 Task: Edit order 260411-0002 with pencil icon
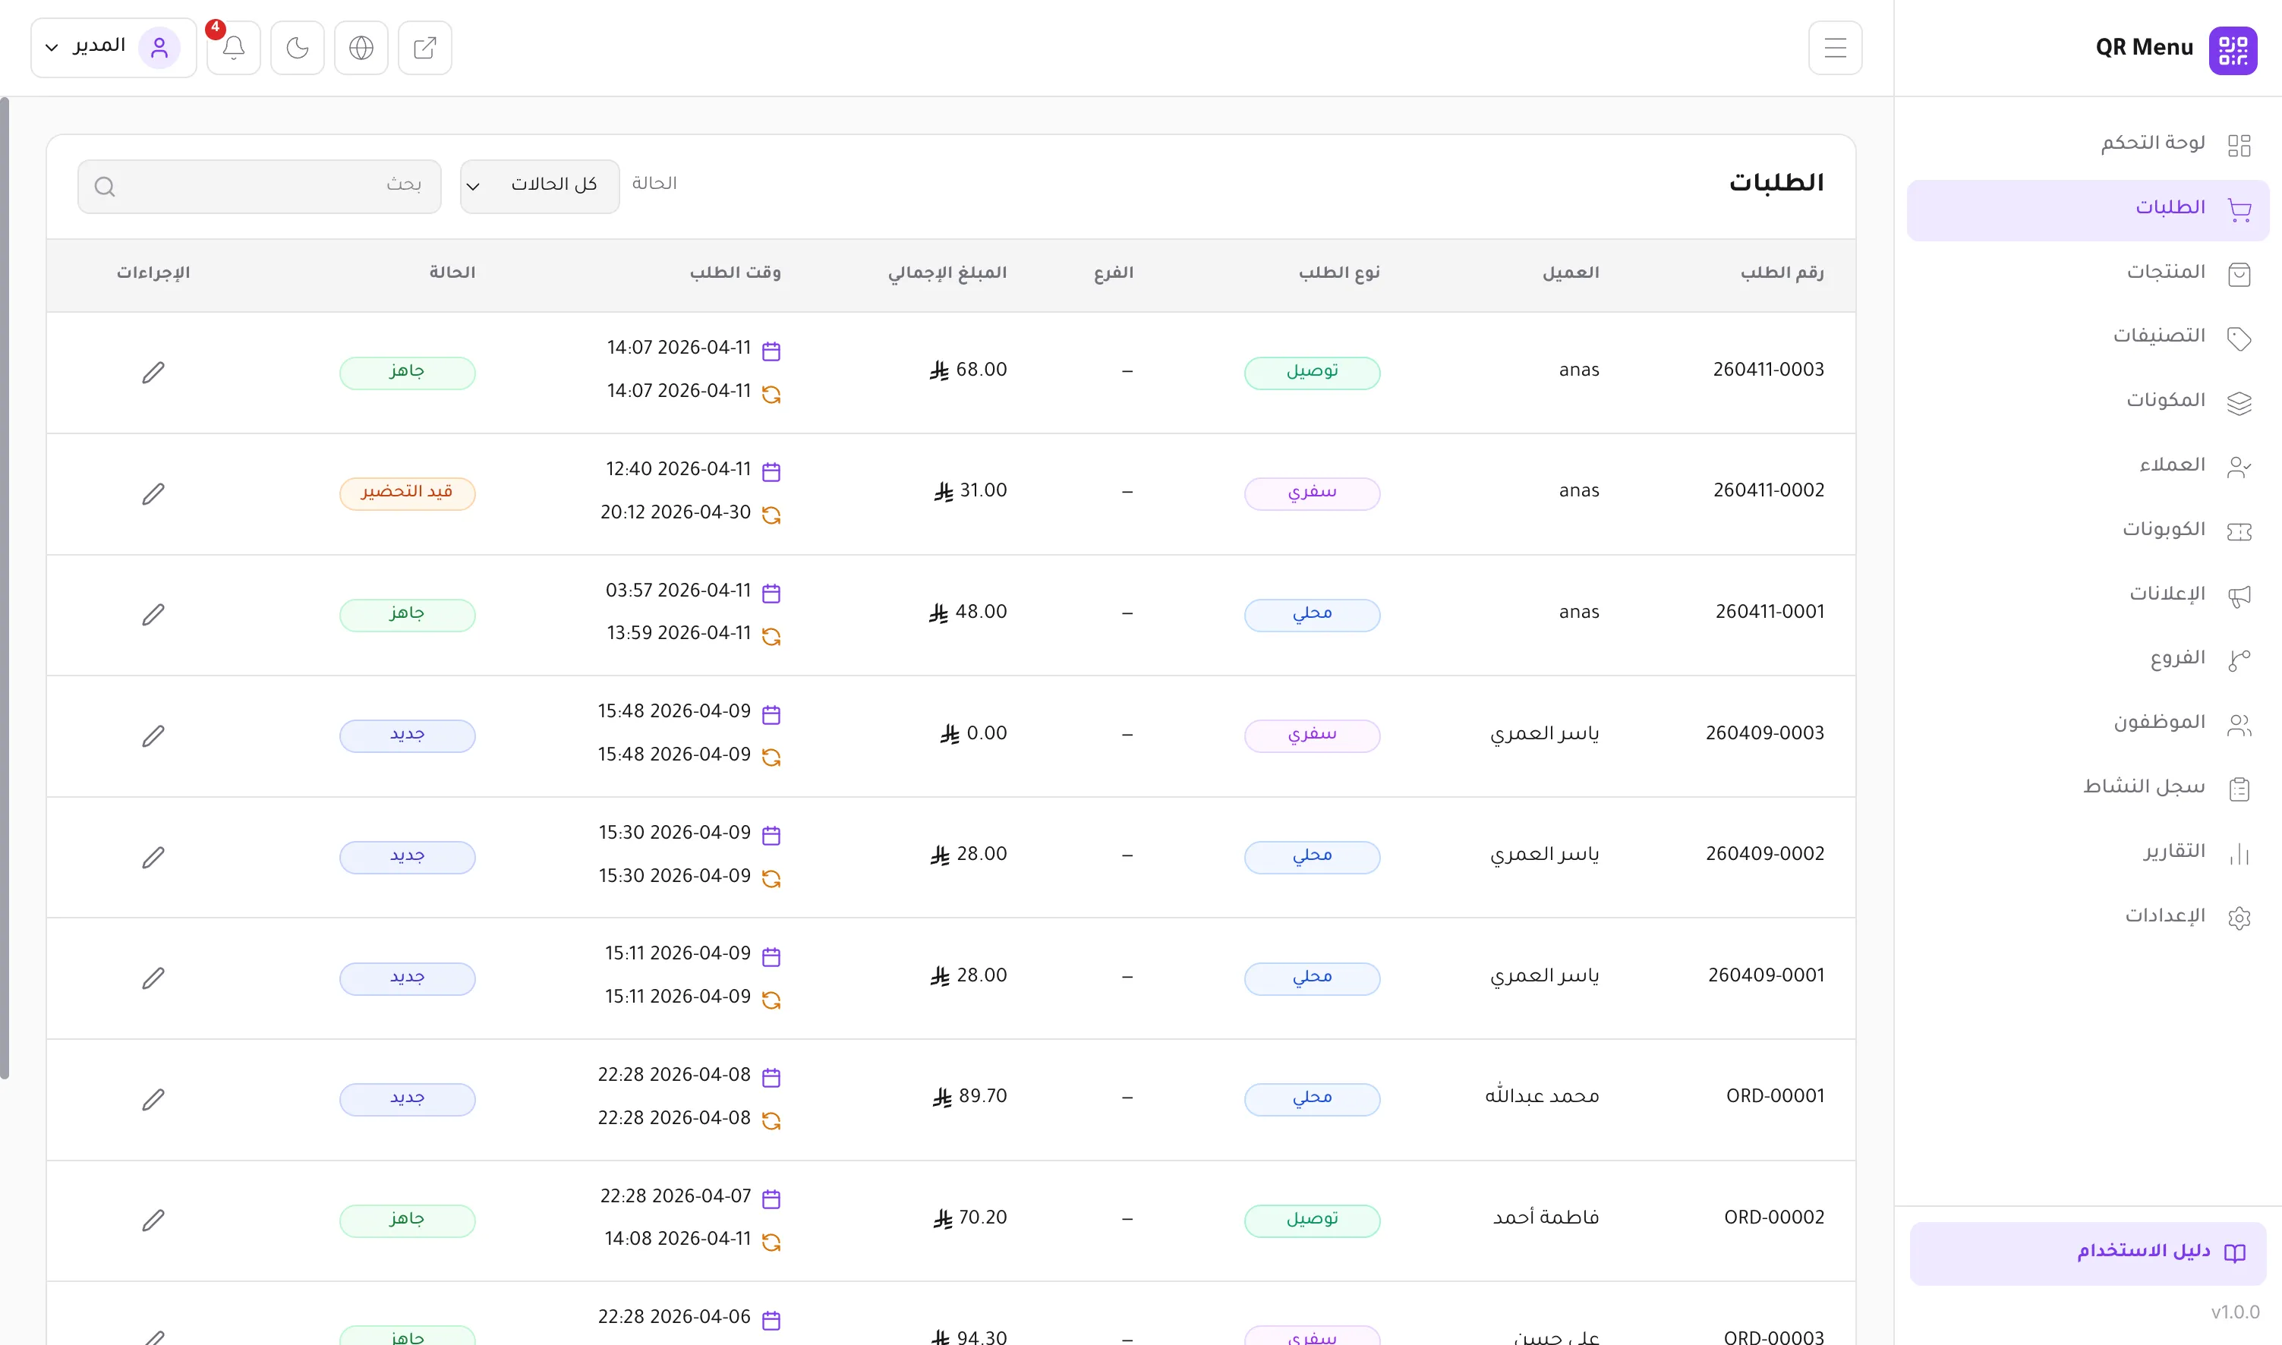click(153, 494)
